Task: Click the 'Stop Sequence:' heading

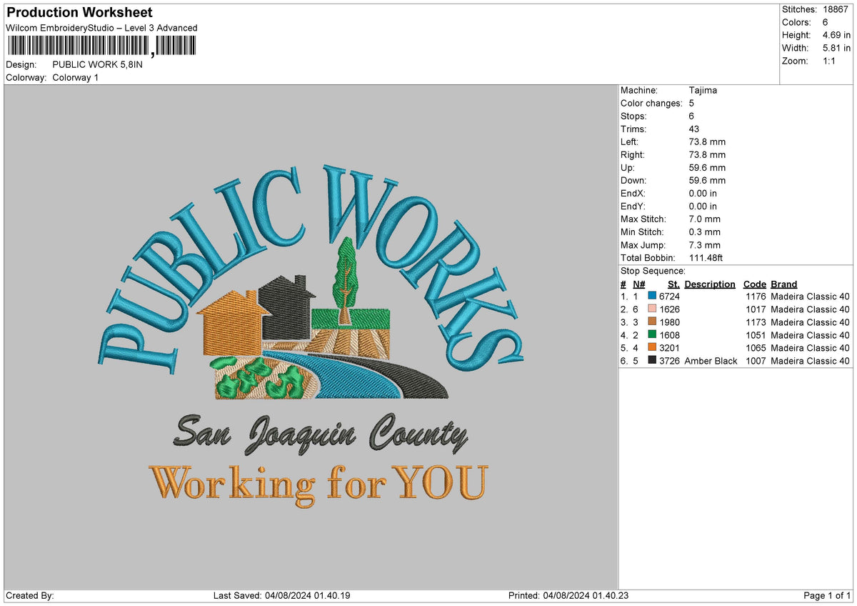Action: coord(653,271)
